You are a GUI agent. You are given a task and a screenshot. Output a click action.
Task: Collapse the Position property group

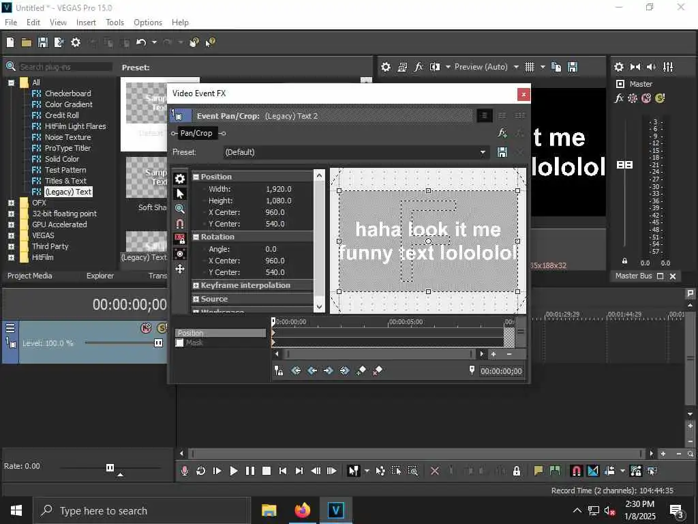196,177
